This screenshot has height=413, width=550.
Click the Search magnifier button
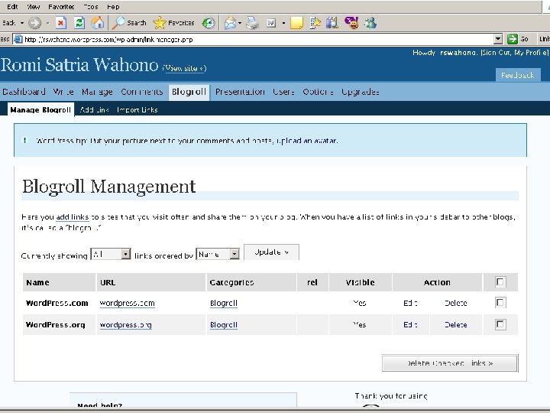pos(129,23)
